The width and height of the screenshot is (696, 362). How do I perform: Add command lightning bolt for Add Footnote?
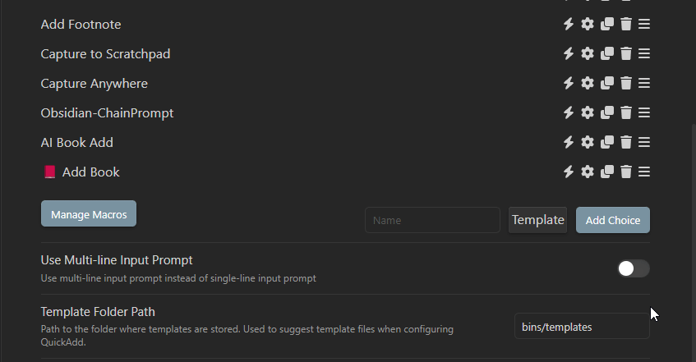(569, 24)
